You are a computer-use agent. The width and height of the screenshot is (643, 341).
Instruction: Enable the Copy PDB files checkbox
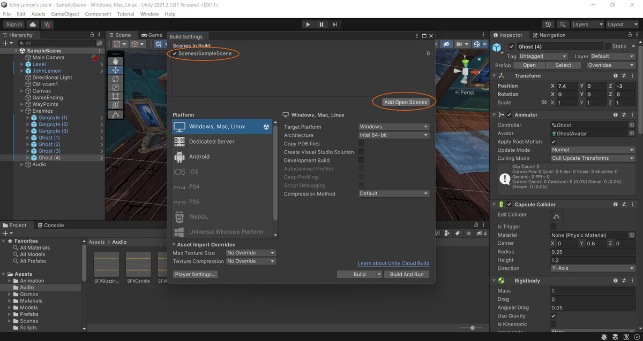(x=361, y=144)
